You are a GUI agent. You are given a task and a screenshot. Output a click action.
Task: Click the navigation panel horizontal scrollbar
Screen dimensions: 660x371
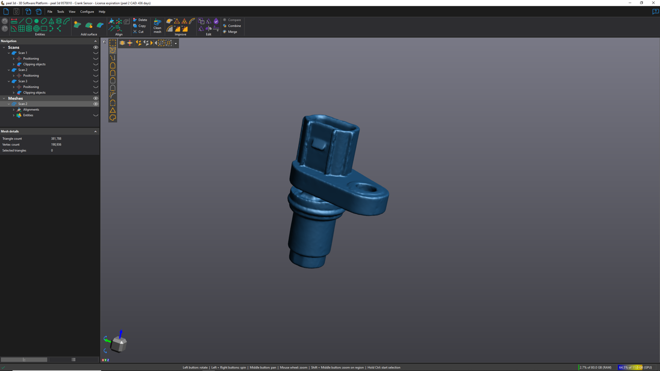(x=24, y=360)
